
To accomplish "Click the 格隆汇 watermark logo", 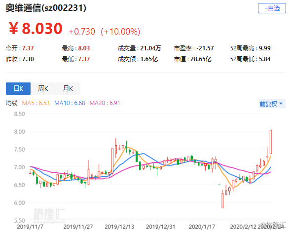I will 49,214.
